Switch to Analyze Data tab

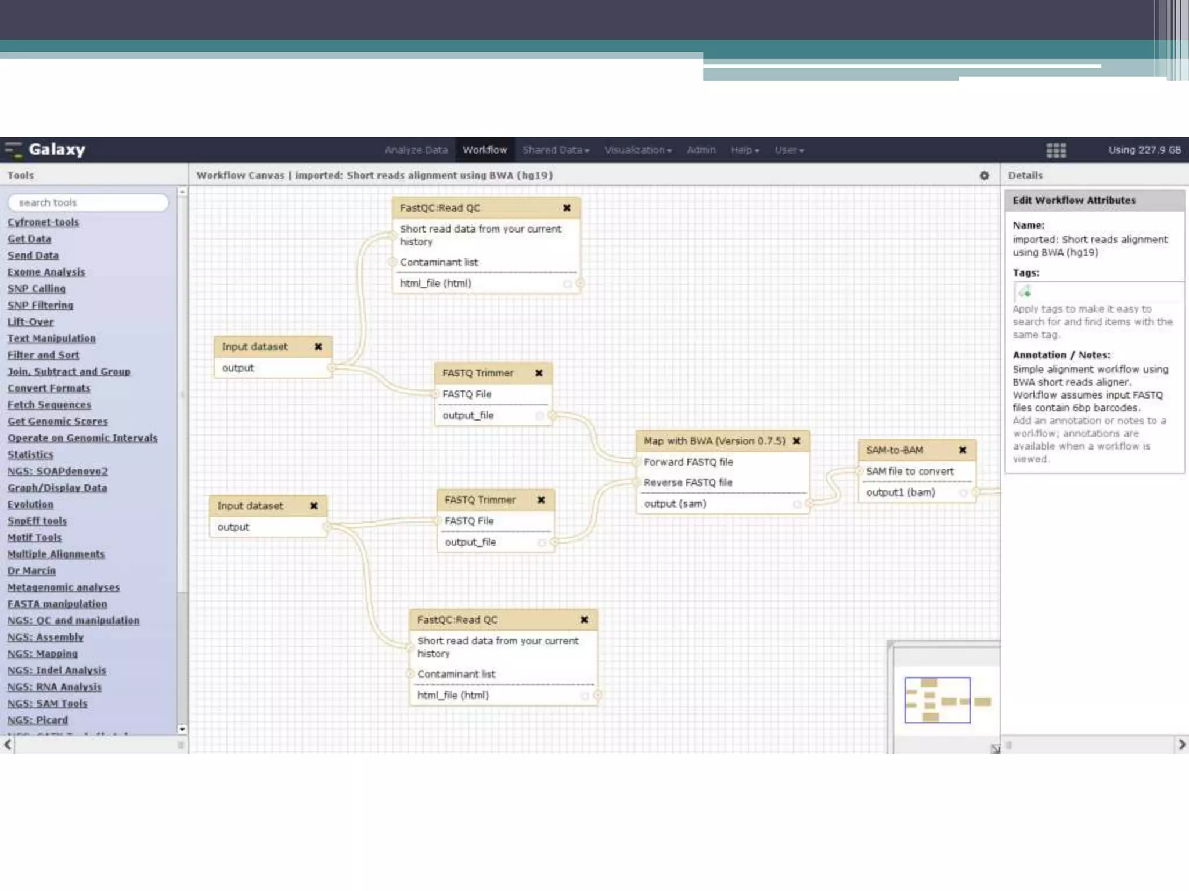pos(416,150)
